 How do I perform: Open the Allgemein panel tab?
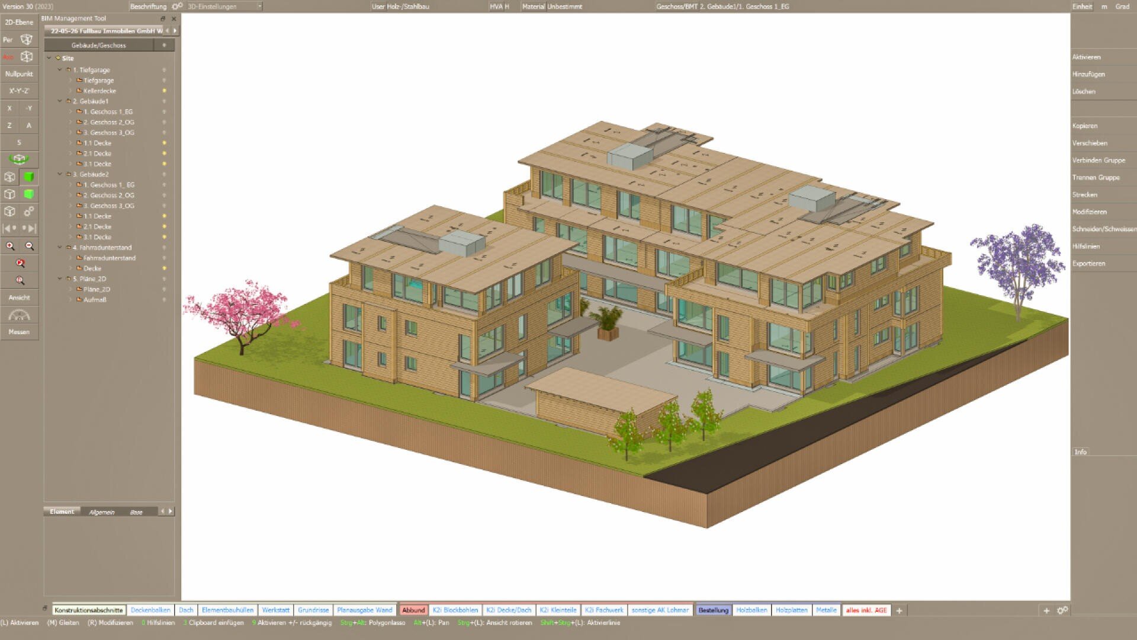(101, 511)
